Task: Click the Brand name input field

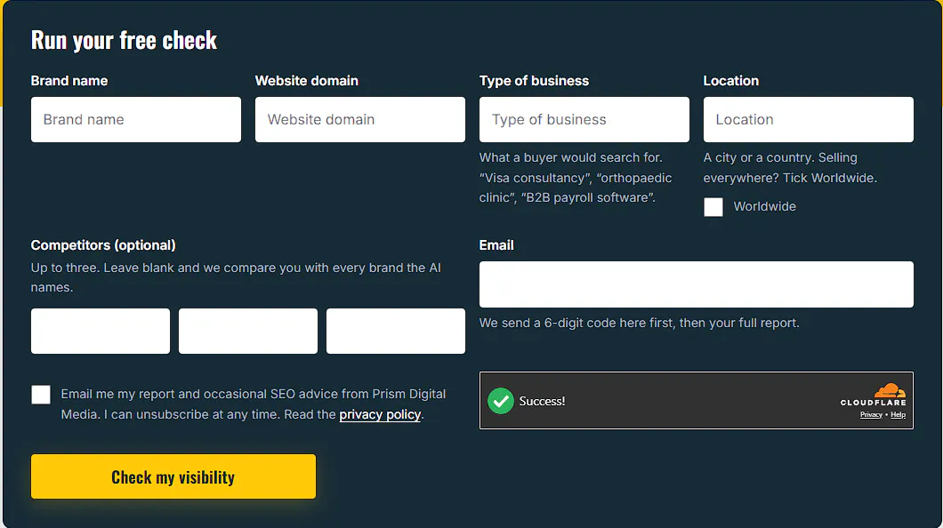Action: [x=136, y=119]
